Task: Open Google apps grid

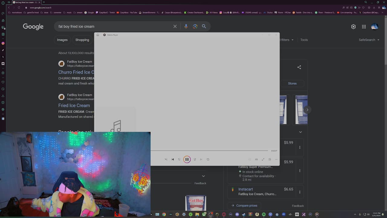Action: click(x=364, y=27)
